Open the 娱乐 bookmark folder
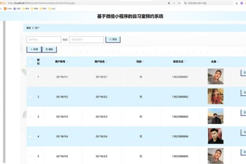 point(43,9)
